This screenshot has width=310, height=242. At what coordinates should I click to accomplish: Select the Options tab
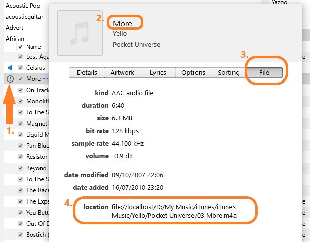click(x=193, y=73)
